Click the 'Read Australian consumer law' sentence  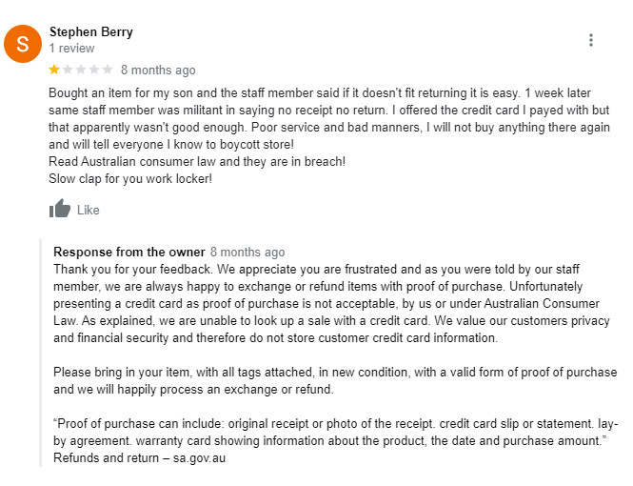(197, 161)
